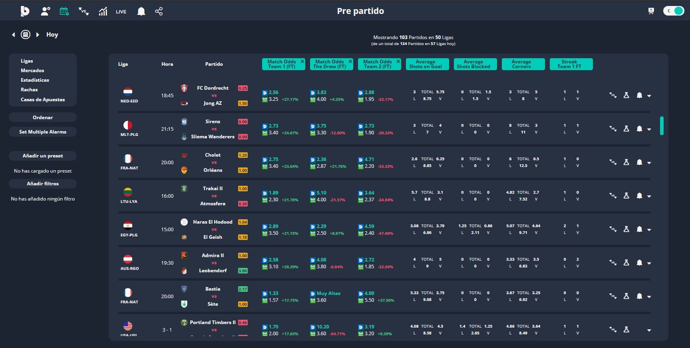The width and height of the screenshot is (690, 348).
Task: Expand the Trakai II vs Atmosfera row
Action: (x=649, y=197)
